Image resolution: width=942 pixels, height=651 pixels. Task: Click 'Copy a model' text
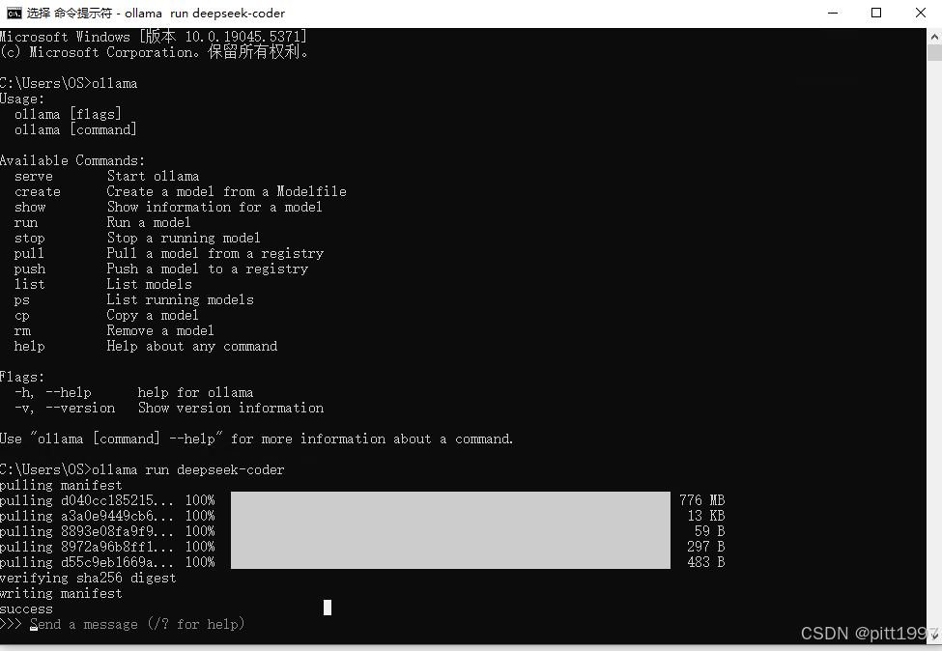click(x=153, y=315)
